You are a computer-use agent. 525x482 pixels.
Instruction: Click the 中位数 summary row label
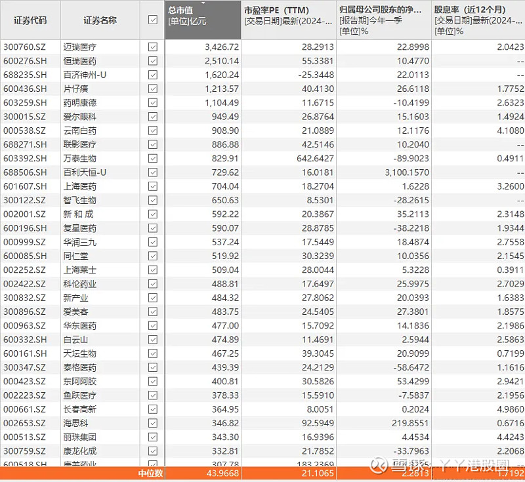(x=151, y=473)
